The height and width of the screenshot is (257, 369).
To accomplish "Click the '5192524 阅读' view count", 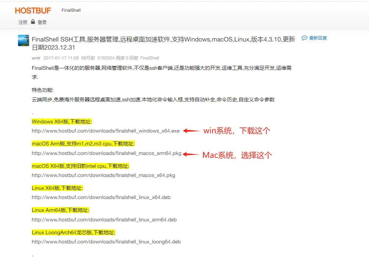I will [111, 58].
